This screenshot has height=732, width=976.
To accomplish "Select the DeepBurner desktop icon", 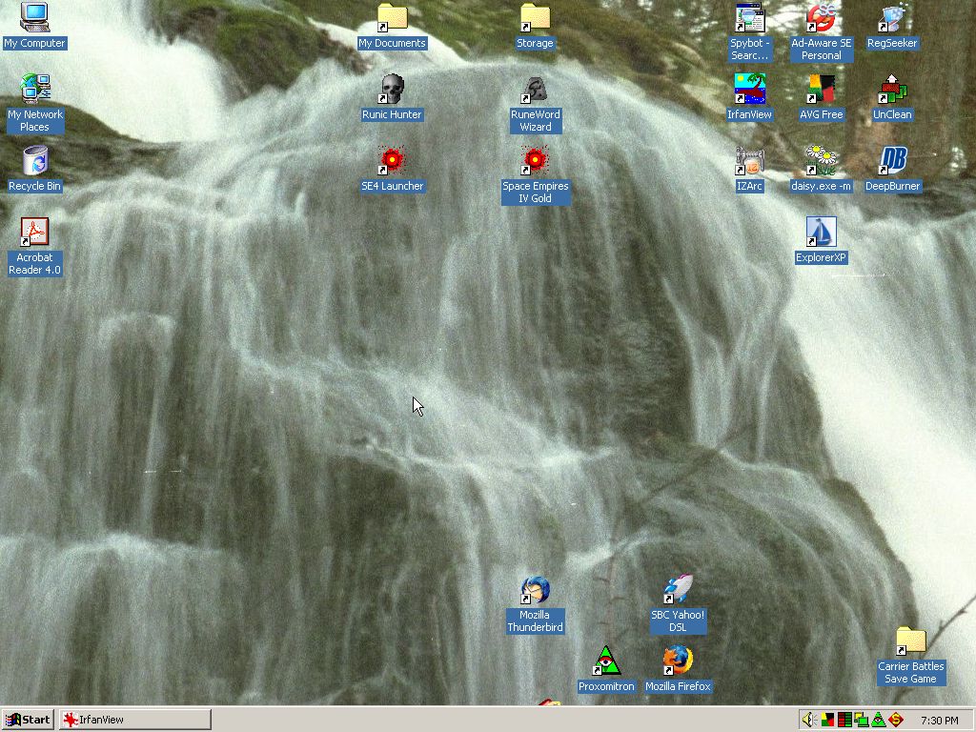I will click(x=892, y=160).
